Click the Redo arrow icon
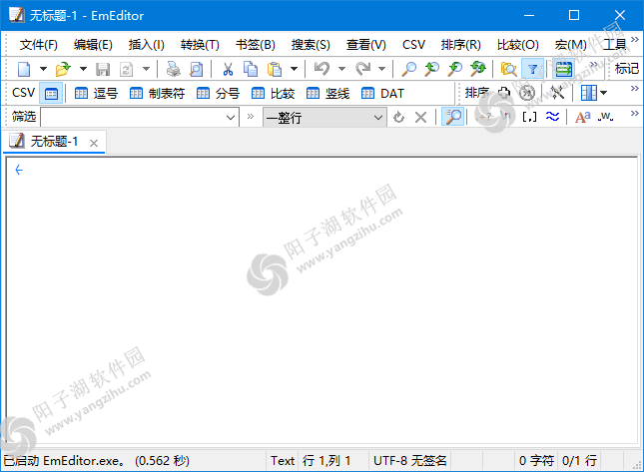The width and height of the screenshot is (644, 472). click(x=362, y=69)
